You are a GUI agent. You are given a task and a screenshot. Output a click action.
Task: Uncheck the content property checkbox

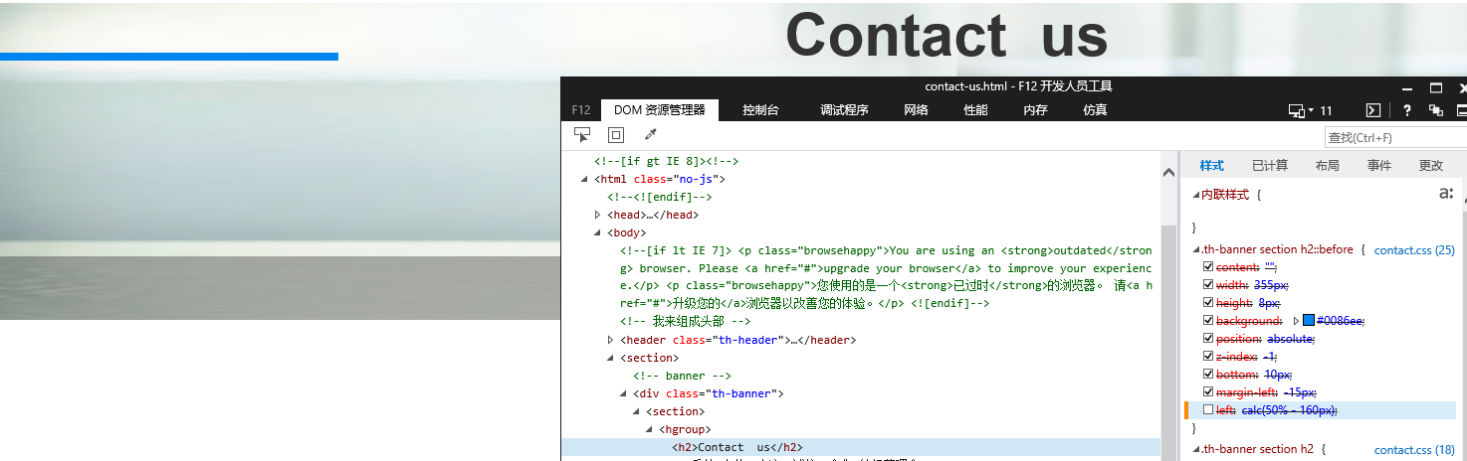click(x=1208, y=267)
